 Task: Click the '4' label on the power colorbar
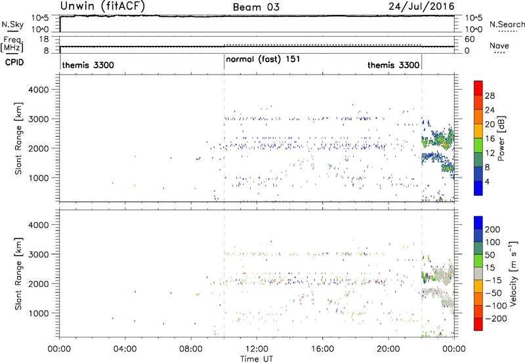pos(487,181)
